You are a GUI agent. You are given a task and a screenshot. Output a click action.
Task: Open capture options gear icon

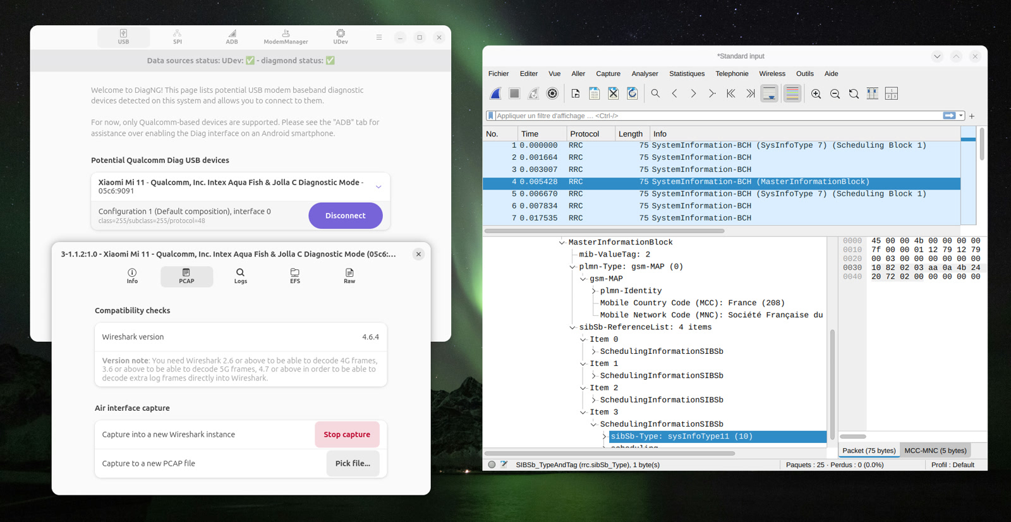(552, 94)
